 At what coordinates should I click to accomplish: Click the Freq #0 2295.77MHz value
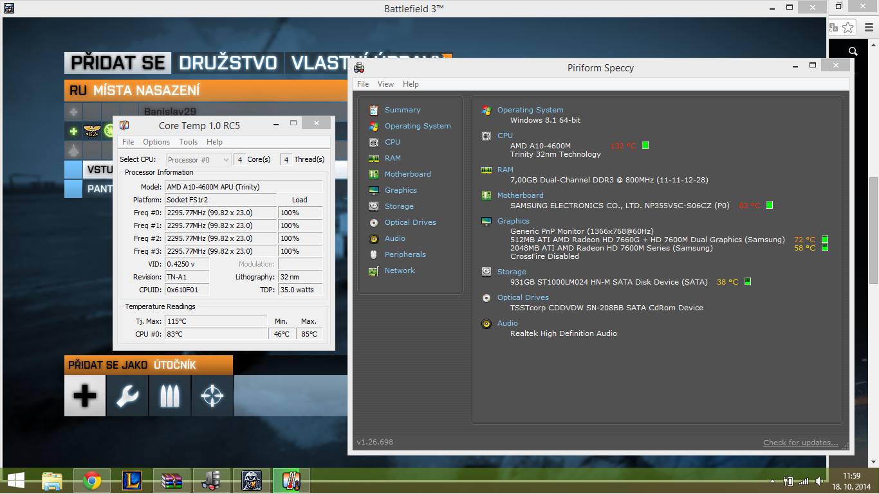tap(221, 213)
